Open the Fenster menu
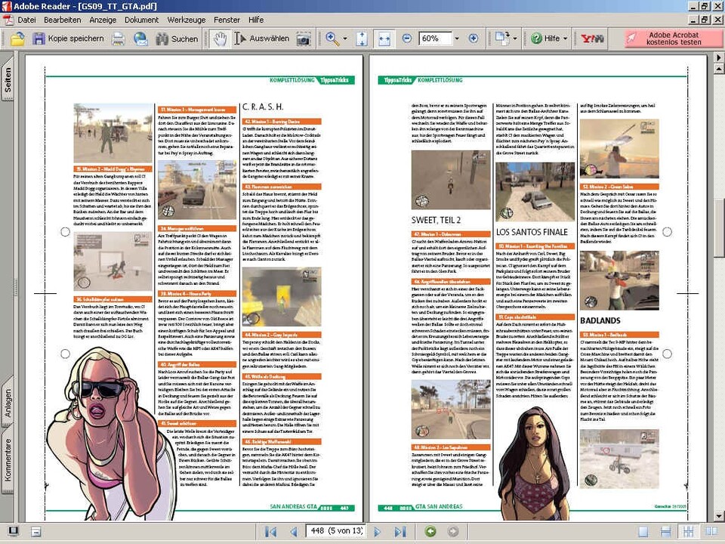This screenshot has height=544, width=725. point(227,20)
